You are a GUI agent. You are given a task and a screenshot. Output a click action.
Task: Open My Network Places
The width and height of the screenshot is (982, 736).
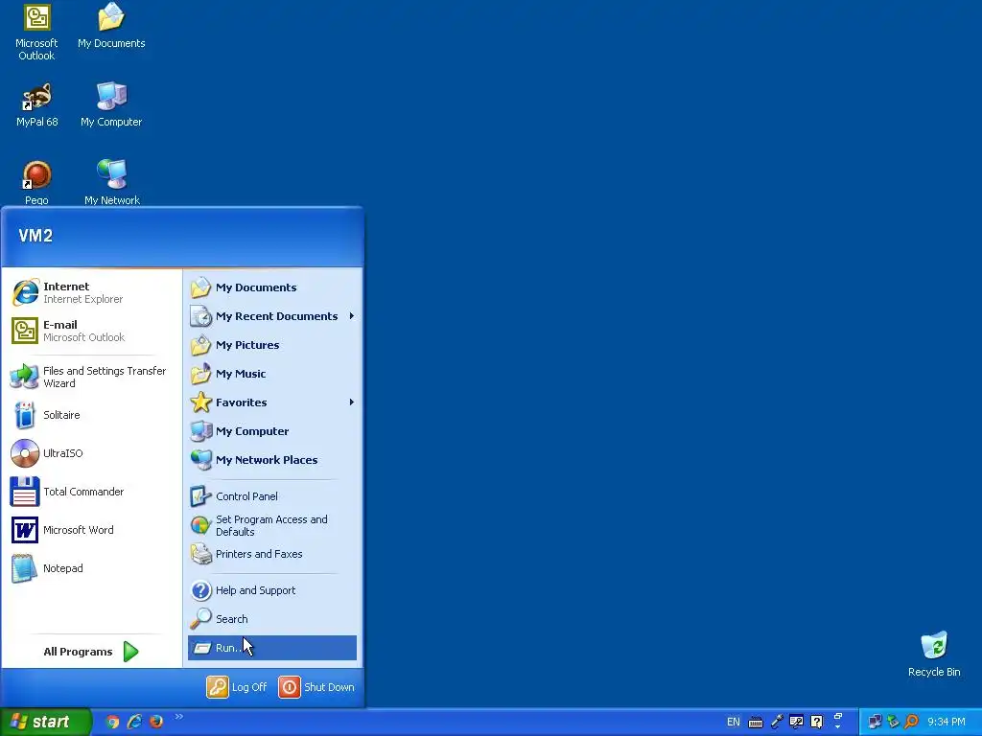(272, 460)
